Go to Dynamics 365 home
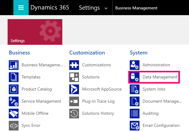The width and height of the screenshot is (189, 132). coord(50,8)
